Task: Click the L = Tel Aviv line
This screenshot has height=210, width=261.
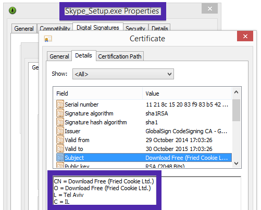Action: click(x=69, y=195)
